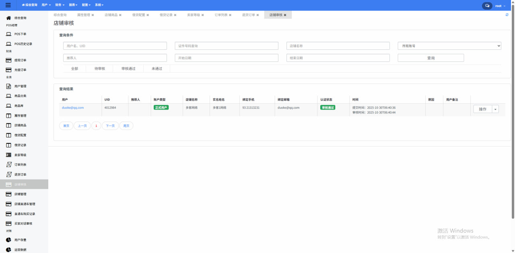Open the caret next to 操作 button

click(x=495, y=109)
